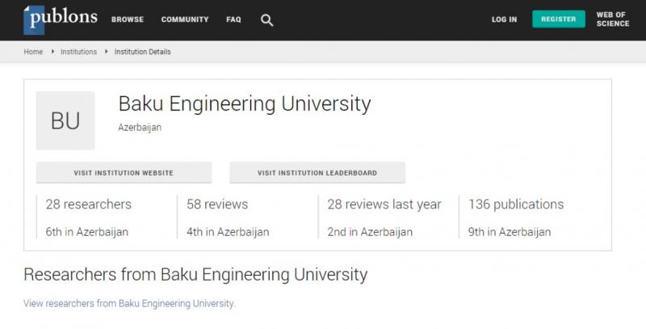Click the 28 researchers stat
This screenshot has height=329, width=646.
(89, 204)
